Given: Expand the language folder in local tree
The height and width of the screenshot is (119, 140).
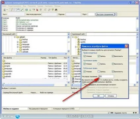Looking at the screenshot, I should point(17,45).
